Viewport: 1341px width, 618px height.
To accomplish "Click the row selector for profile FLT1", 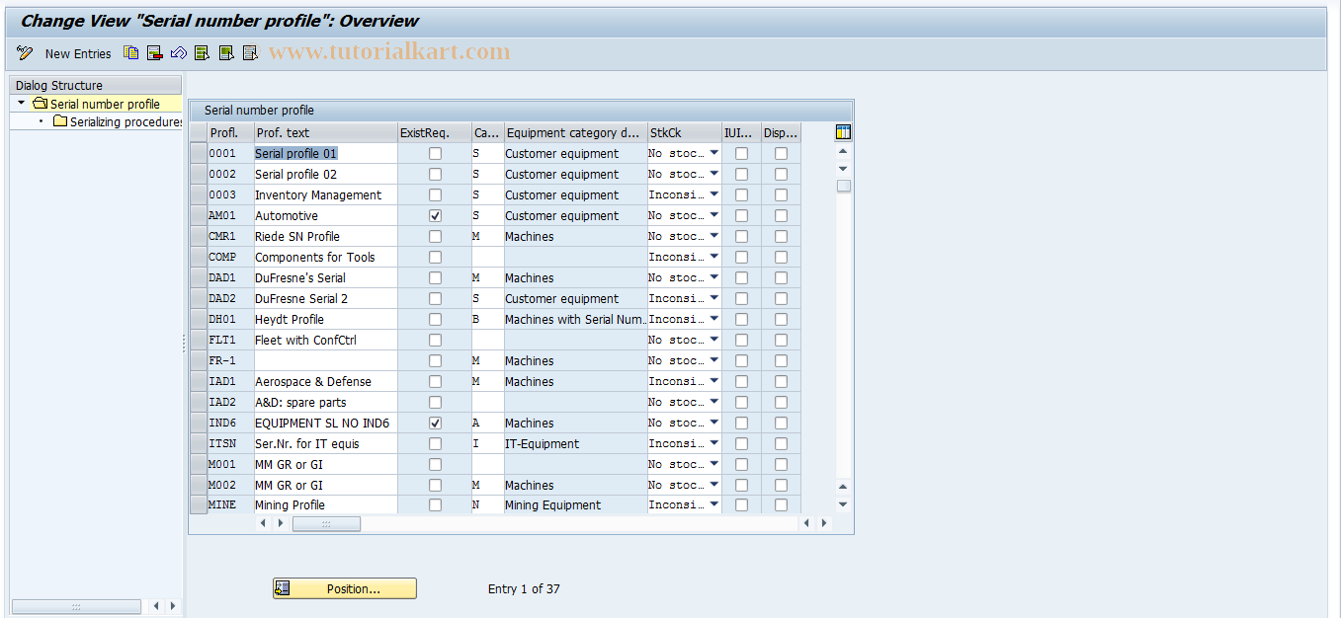I will point(199,340).
